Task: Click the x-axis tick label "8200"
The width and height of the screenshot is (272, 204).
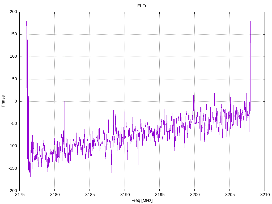Action: 195,195
